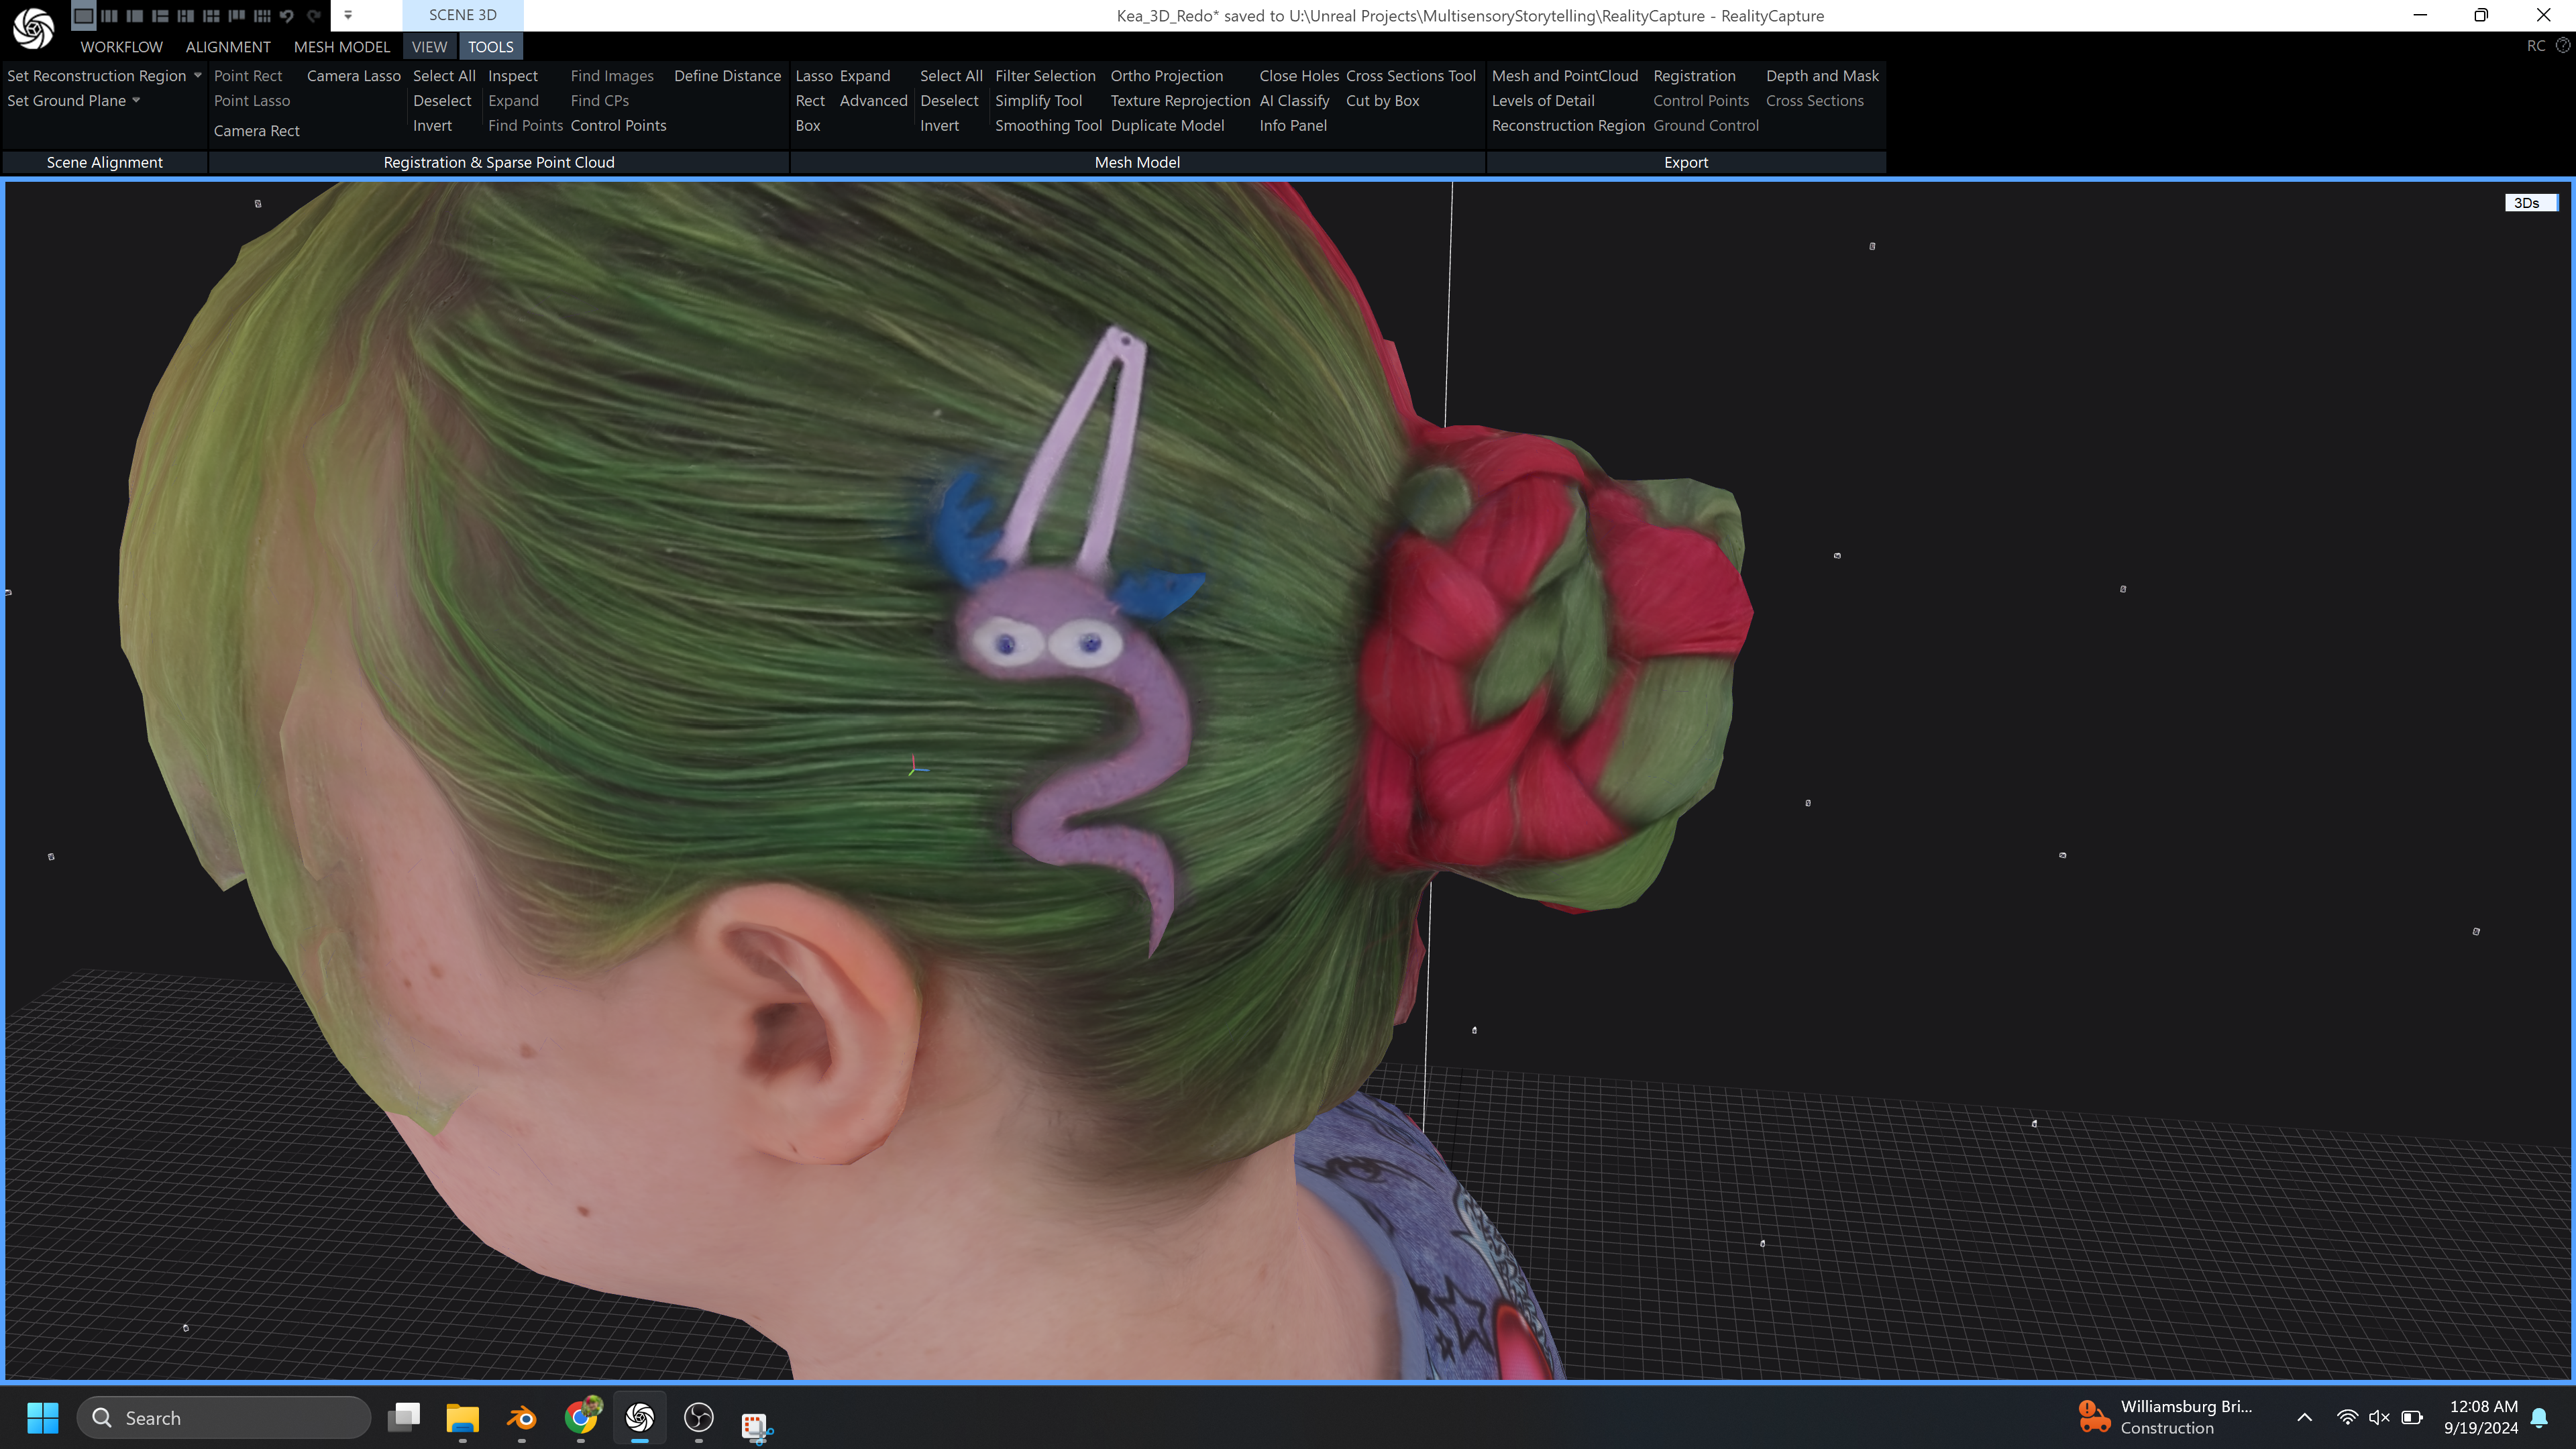Open Task View from the taskbar
Image resolution: width=2576 pixels, height=1449 pixels.
404,1418
